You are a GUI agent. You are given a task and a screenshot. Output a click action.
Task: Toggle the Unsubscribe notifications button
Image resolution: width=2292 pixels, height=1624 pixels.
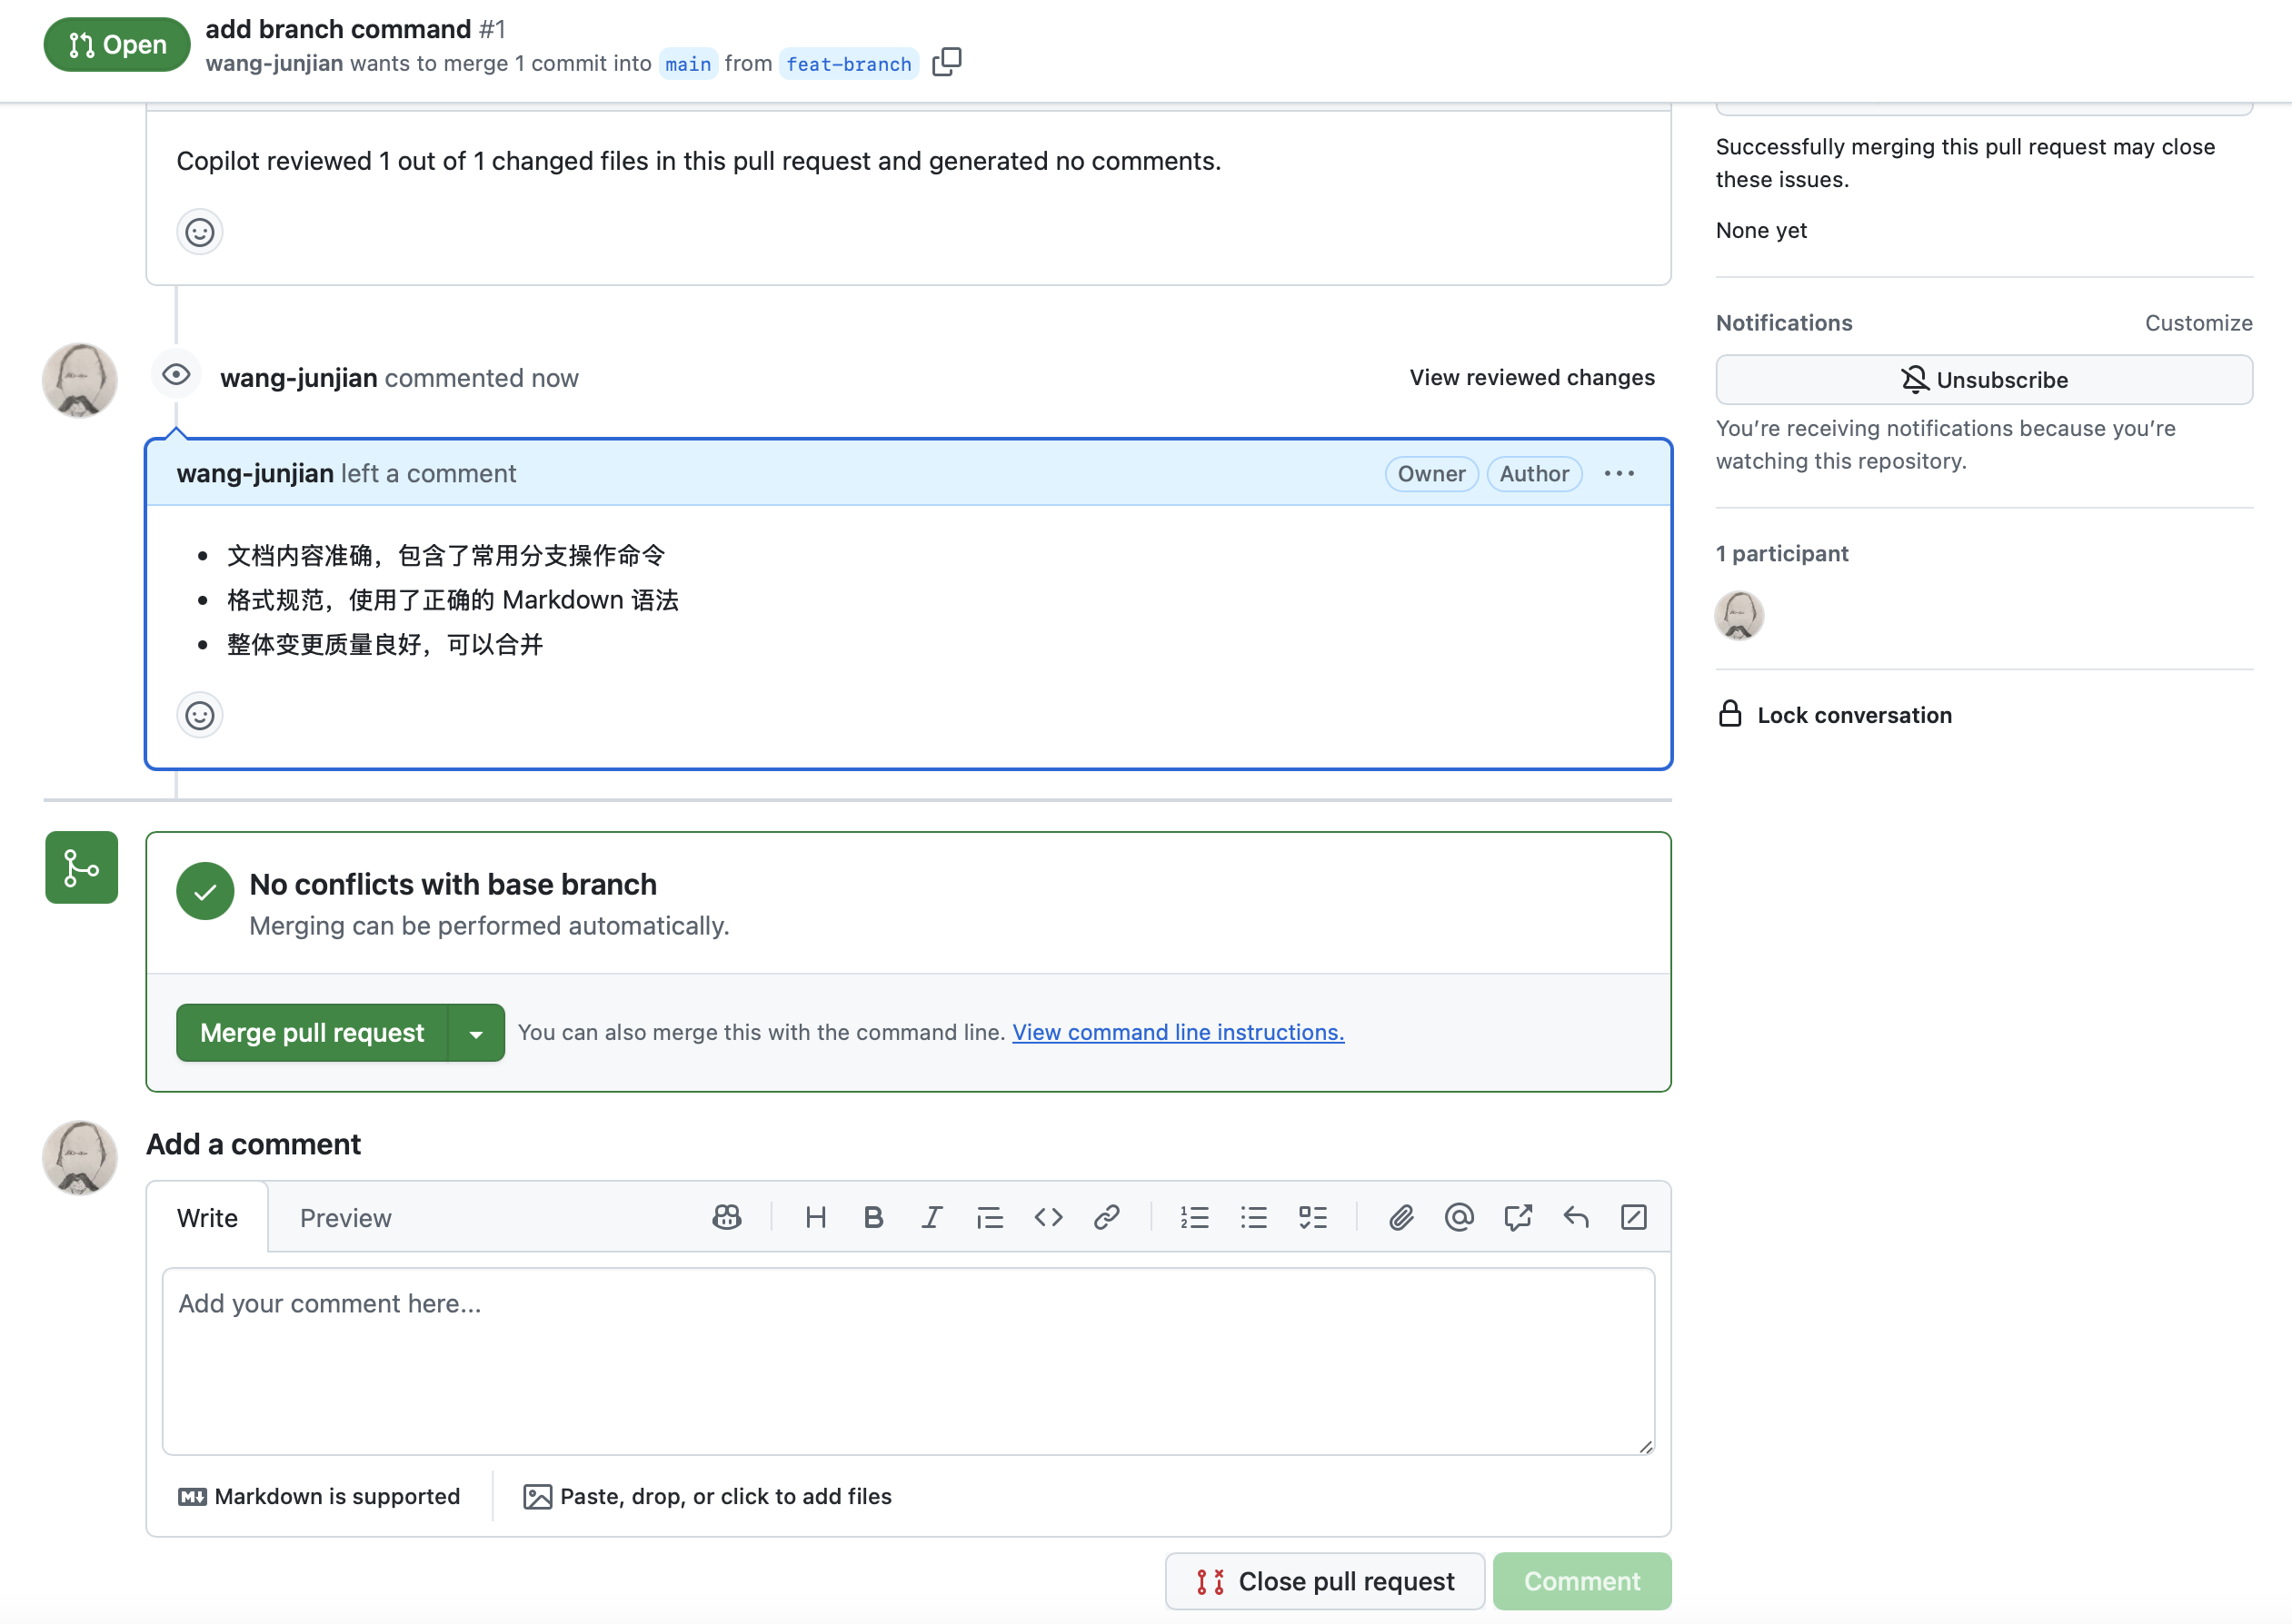pos(1983,380)
